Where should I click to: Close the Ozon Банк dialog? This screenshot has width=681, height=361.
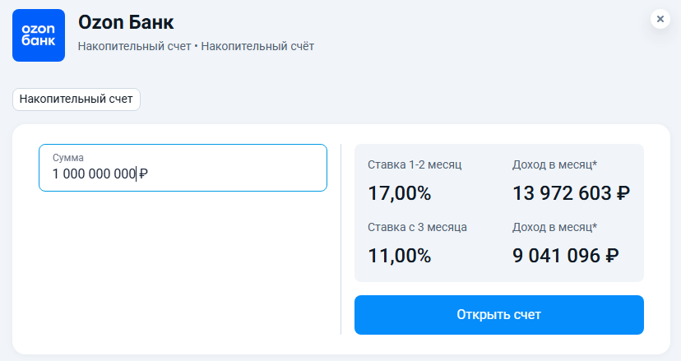pos(660,19)
